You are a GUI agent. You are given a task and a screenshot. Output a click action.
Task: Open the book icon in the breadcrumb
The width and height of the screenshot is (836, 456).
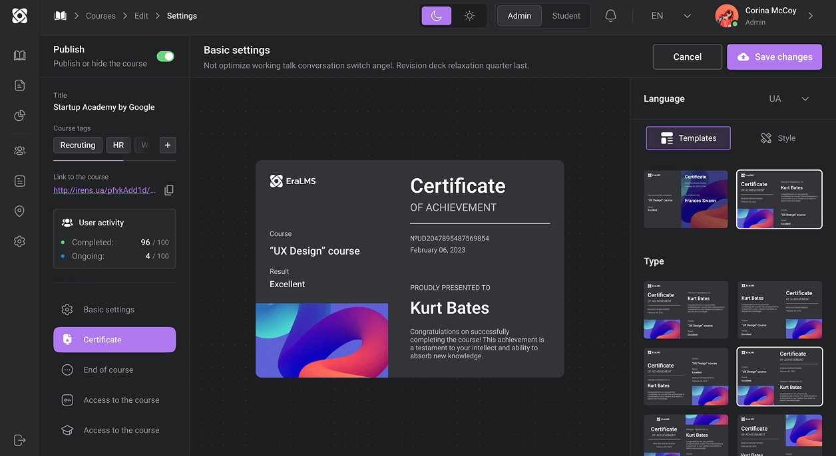pyautogui.click(x=61, y=16)
